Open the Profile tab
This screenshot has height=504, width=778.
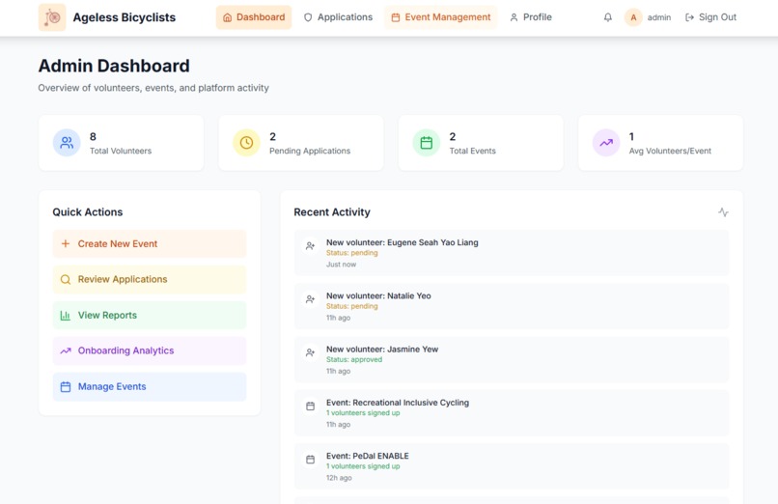pyautogui.click(x=531, y=17)
